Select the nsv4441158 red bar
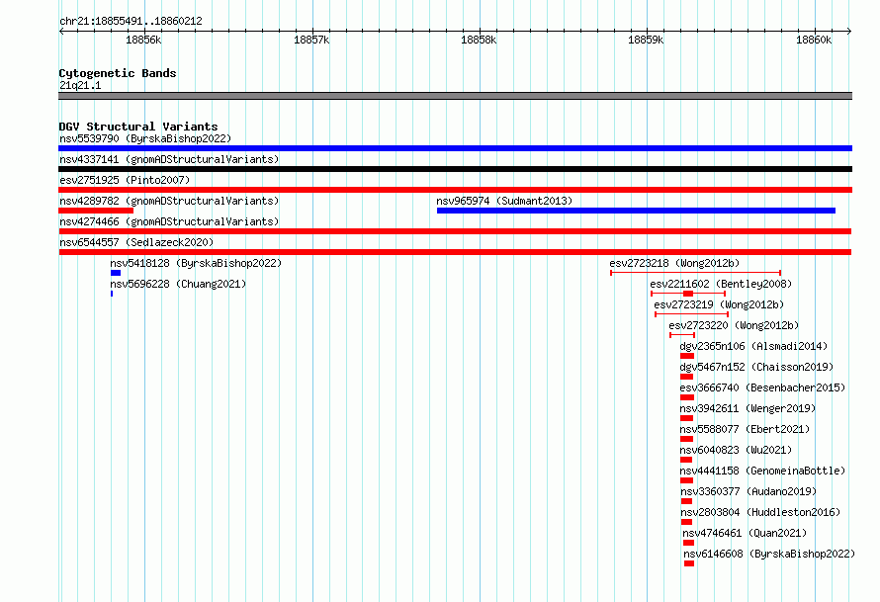Image resolution: width=880 pixels, height=602 pixels. [687, 480]
